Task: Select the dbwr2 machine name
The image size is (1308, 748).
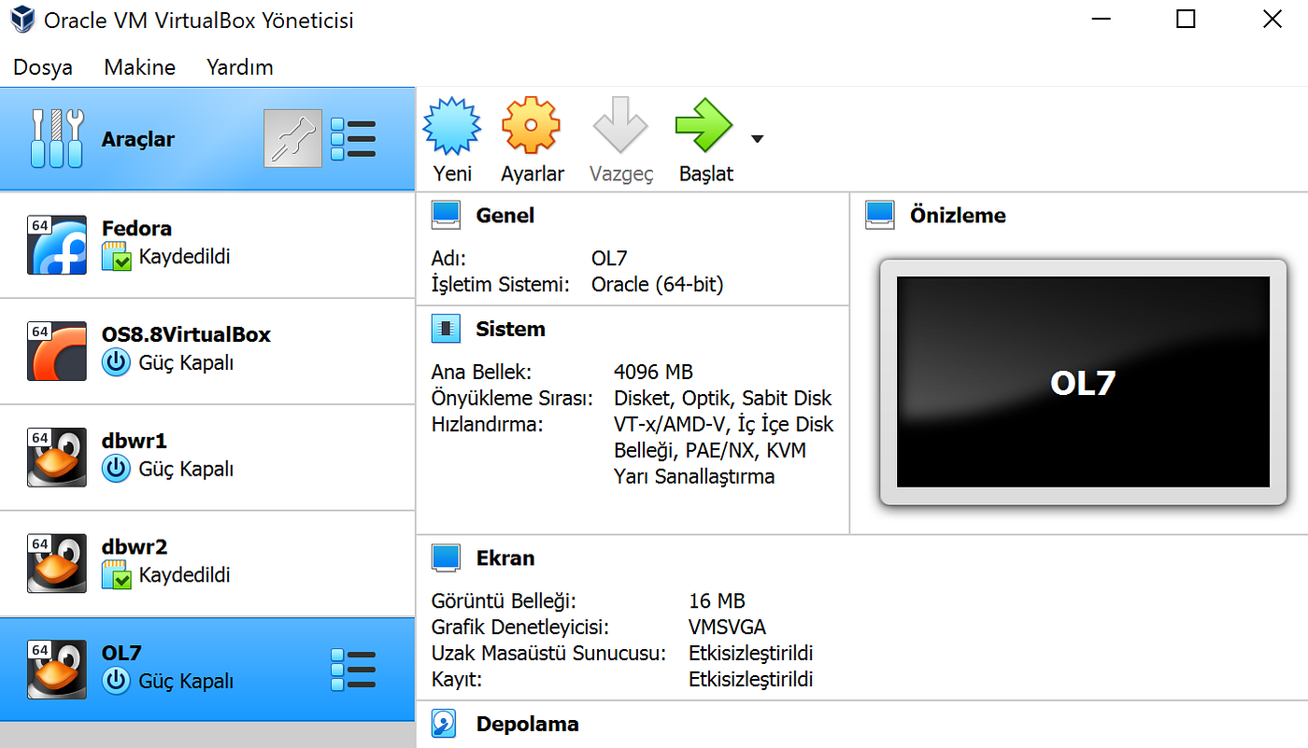Action: pos(135,547)
